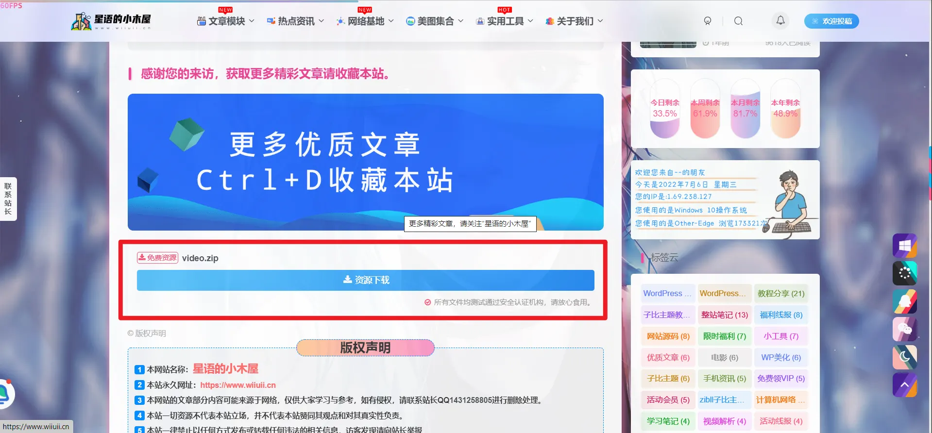Expand the 网络基地 navigation dropdown
The width and height of the screenshot is (932, 433).
click(x=365, y=21)
